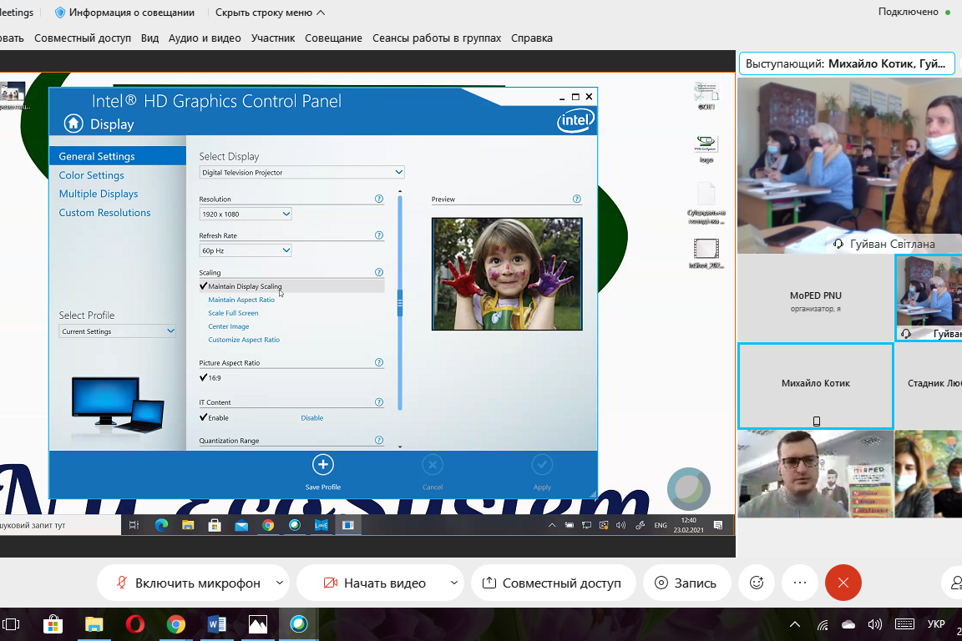This screenshot has height=641, width=962.
Task: Open Opera from the Windows taskbar
Action: click(134, 624)
